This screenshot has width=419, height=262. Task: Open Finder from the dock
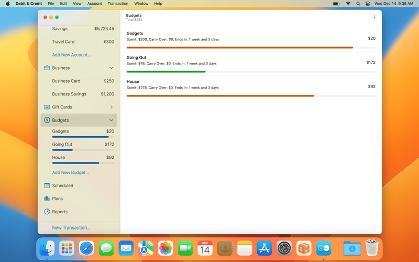coord(47,248)
